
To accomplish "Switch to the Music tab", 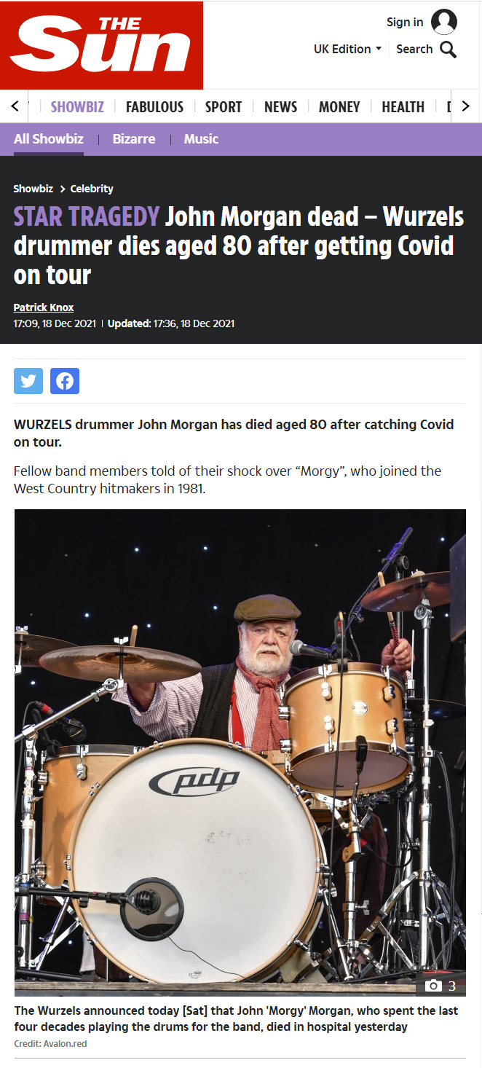I will pos(201,139).
